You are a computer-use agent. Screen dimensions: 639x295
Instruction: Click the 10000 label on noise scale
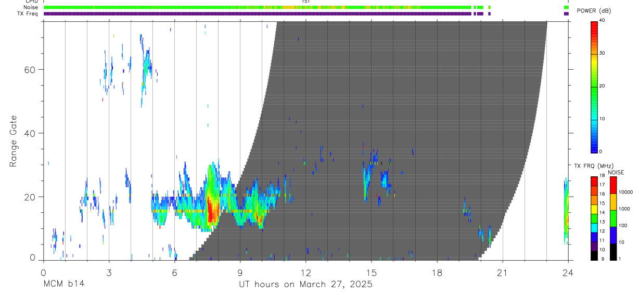tap(627, 192)
